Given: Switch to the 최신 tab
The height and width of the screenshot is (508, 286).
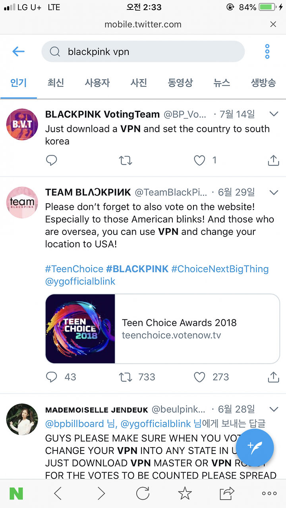Looking at the screenshot, I should click(56, 83).
